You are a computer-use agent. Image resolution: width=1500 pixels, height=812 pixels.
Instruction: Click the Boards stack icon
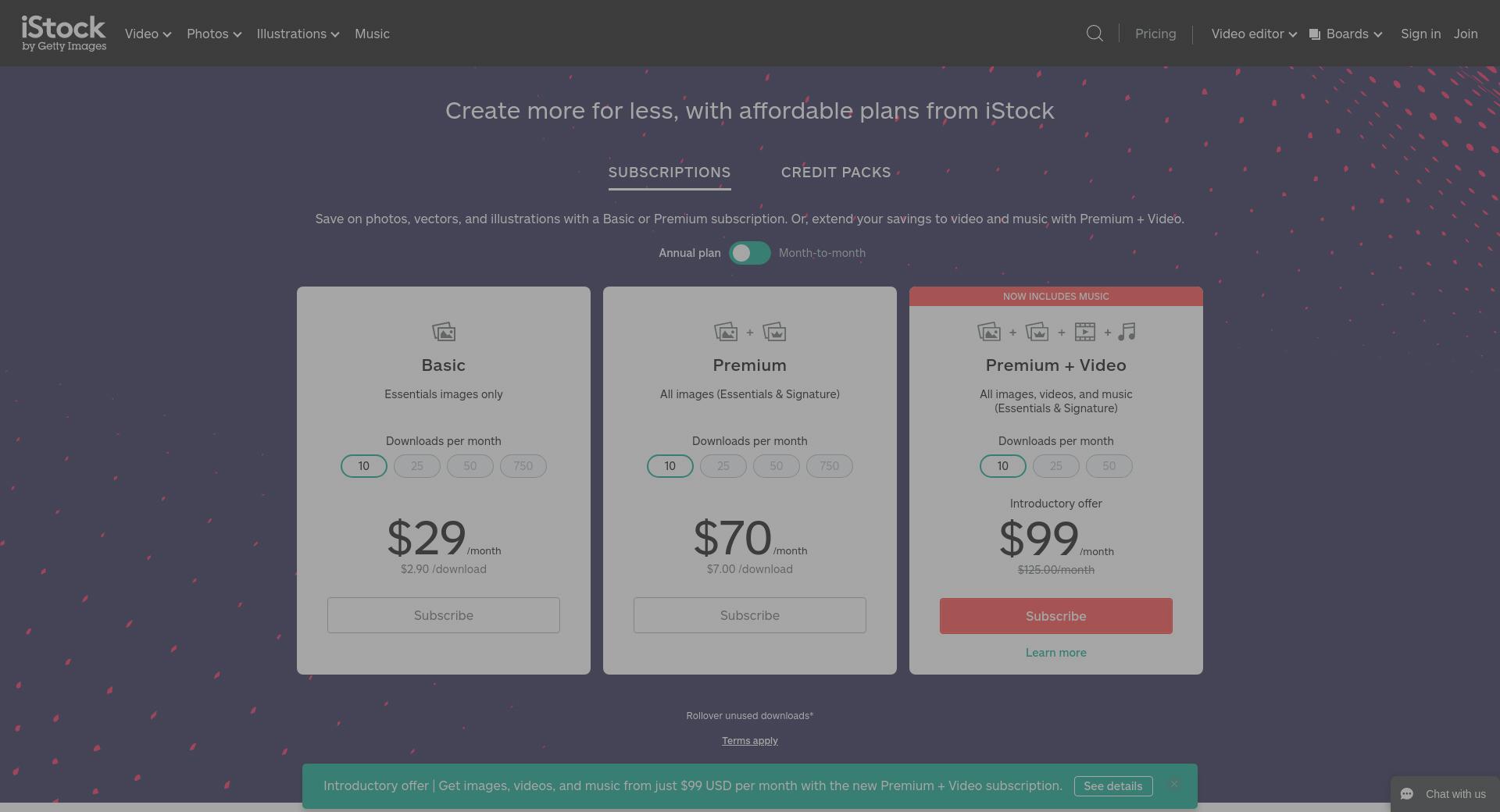tap(1315, 34)
